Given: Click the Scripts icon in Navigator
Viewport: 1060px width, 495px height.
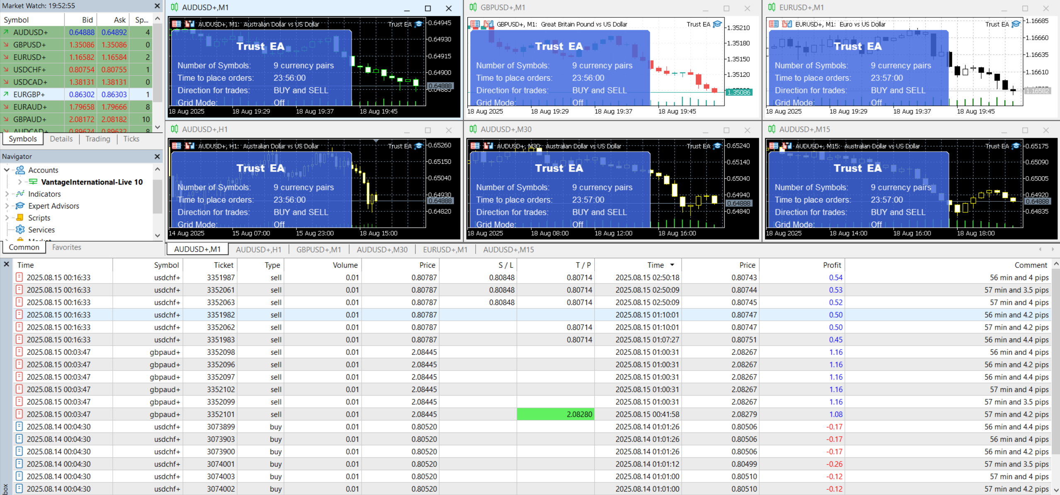Looking at the screenshot, I should (x=20, y=218).
